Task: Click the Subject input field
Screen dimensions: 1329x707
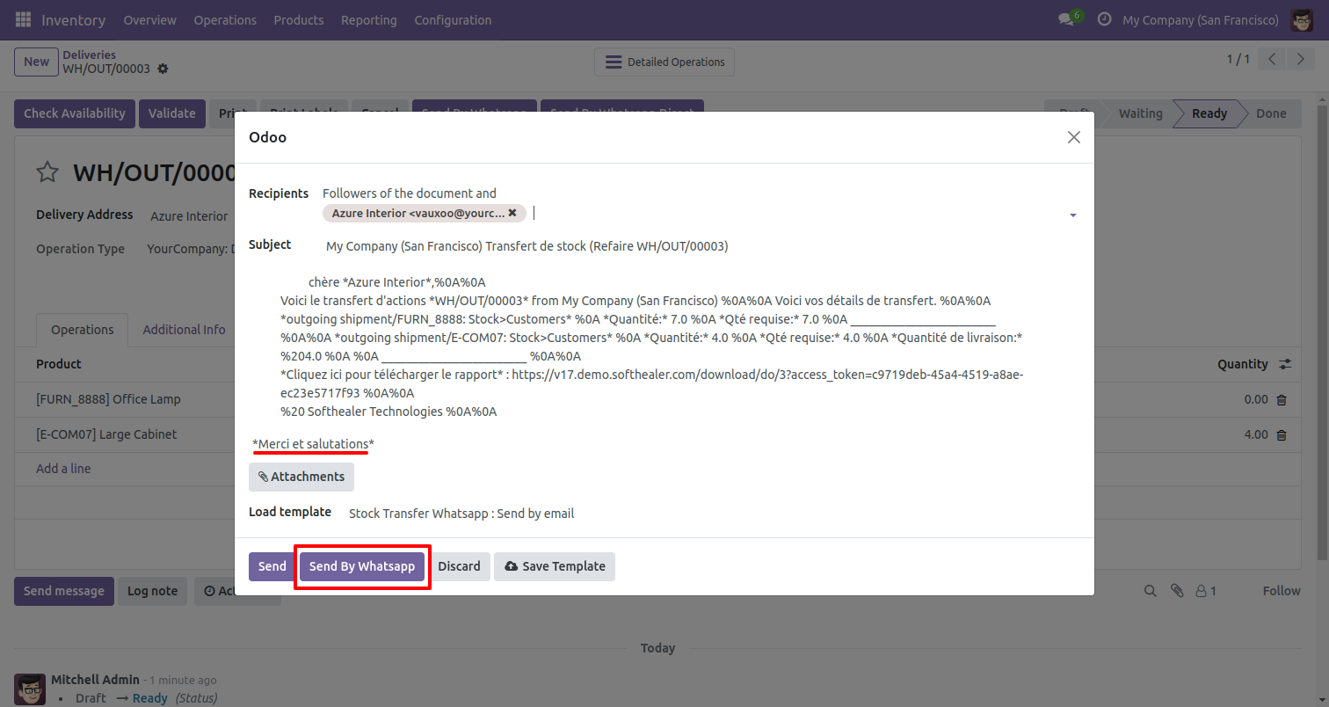Action: (701, 246)
